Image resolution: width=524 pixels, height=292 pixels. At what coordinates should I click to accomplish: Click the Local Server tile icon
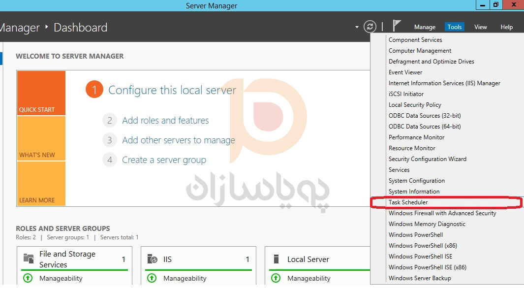(277, 259)
